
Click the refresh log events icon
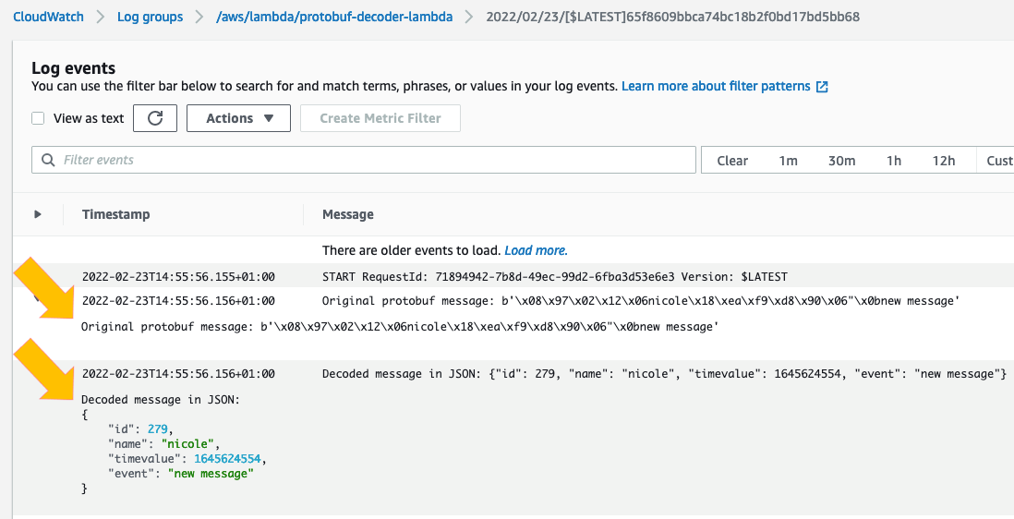[155, 118]
